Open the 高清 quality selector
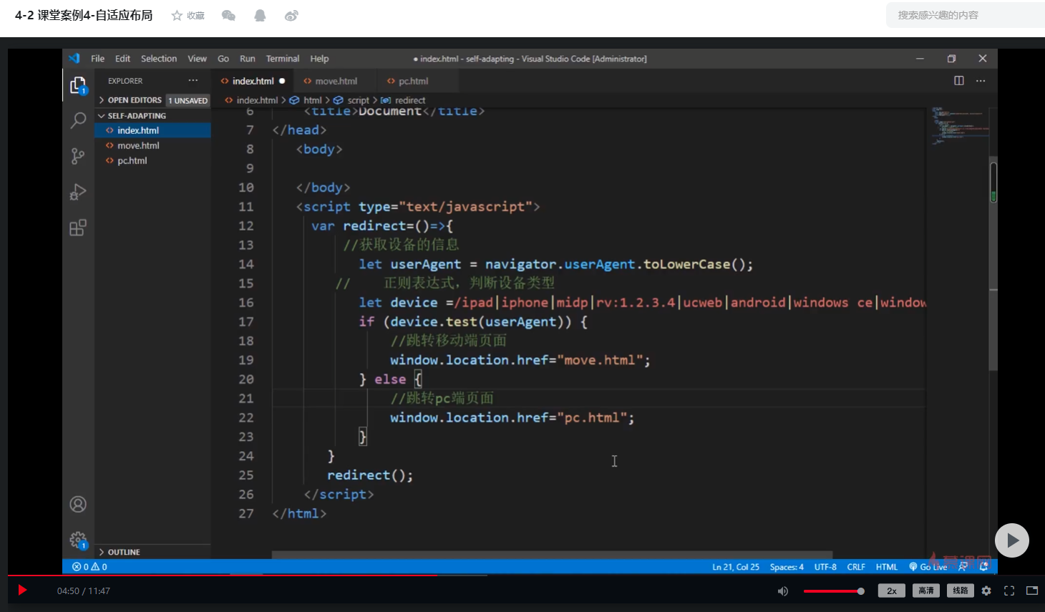The width and height of the screenshot is (1045, 612). [925, 591]
